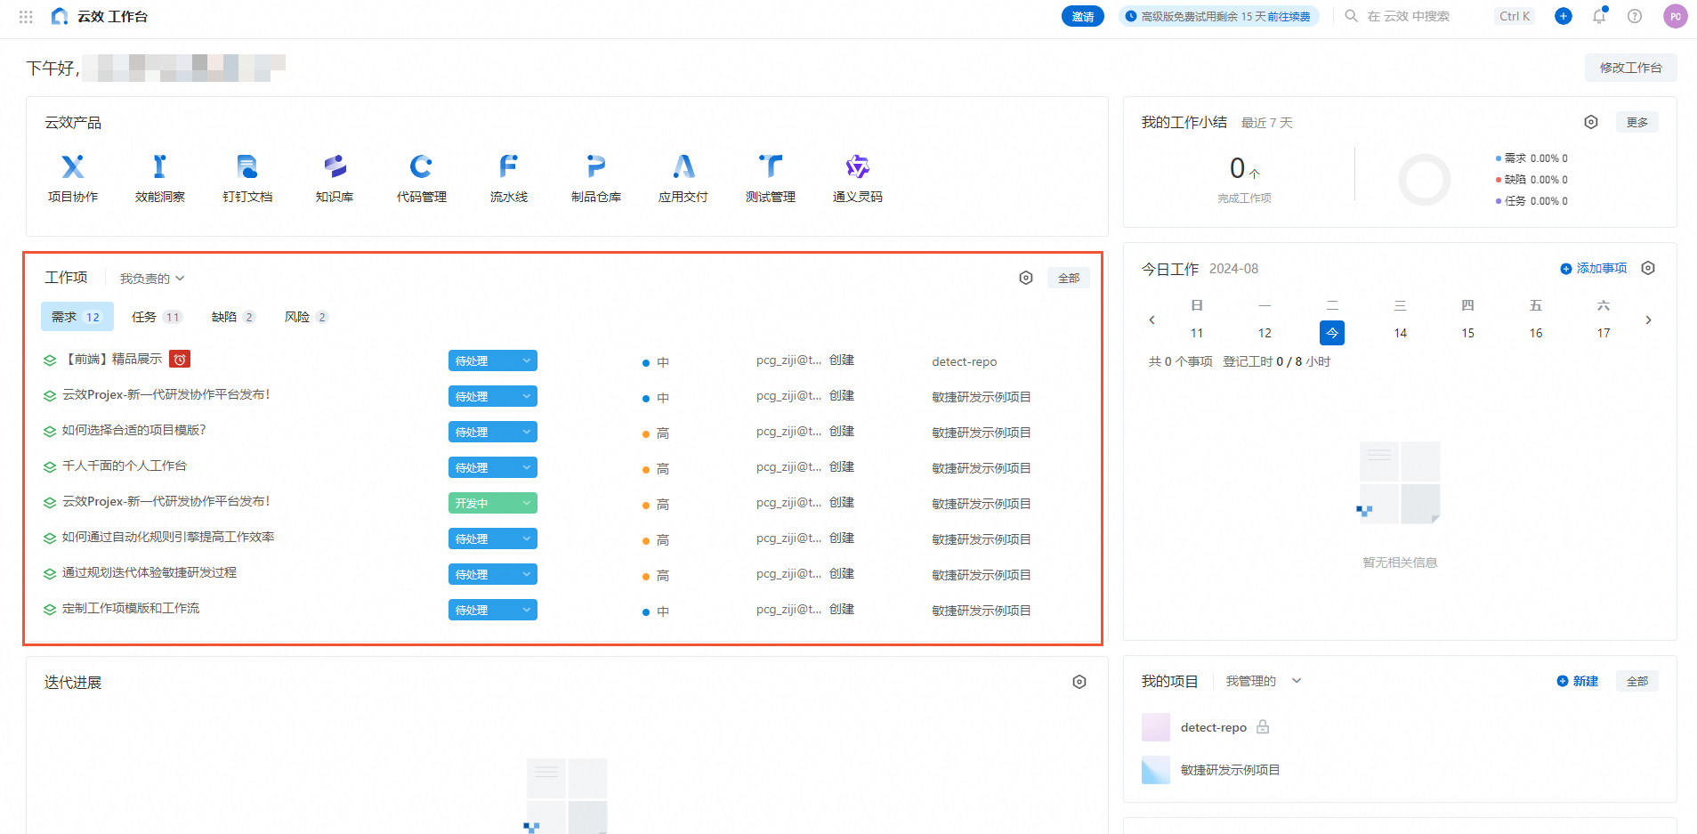Click detect-repo in work item list
This screenshot has width=1697, height=834.
[x=965, y=361]
